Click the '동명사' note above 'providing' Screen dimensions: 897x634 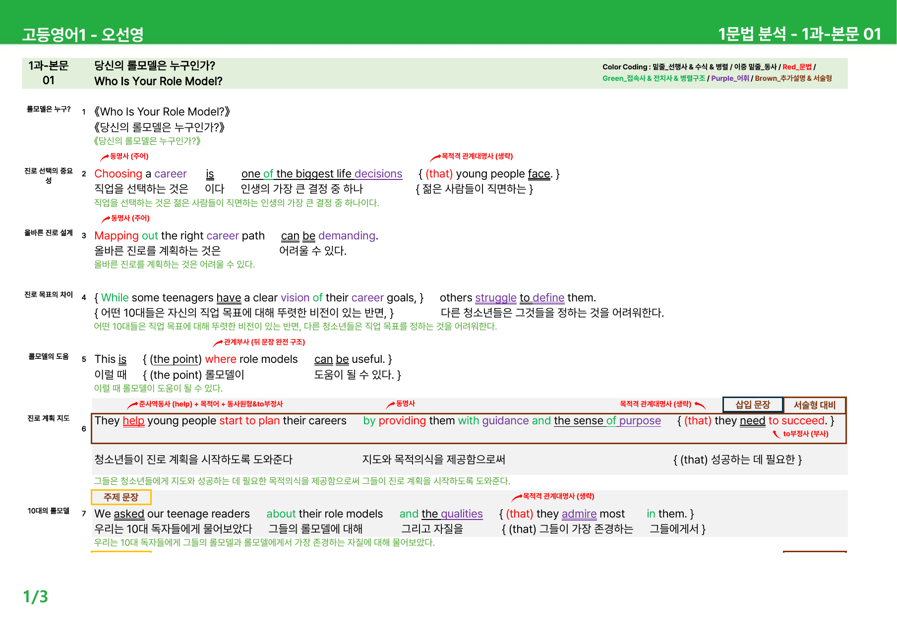(406, 403)
